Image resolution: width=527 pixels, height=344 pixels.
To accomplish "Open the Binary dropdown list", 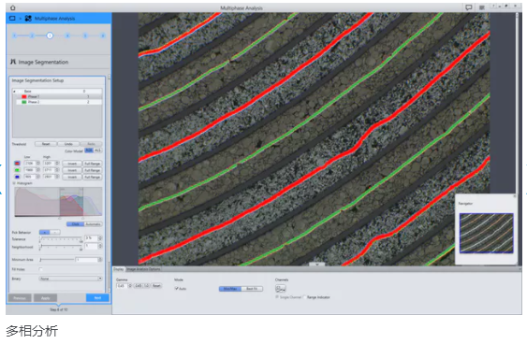I will (x=70, y=279).
